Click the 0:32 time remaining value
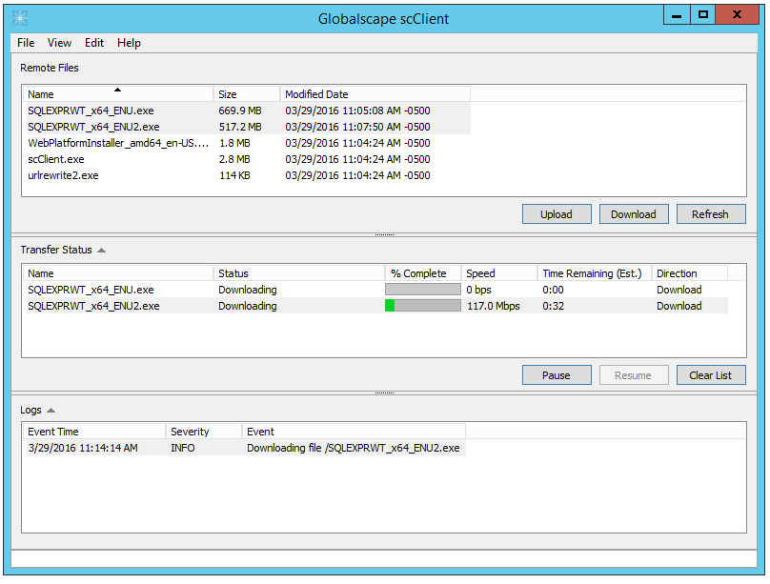This screenshot has height=584, width=770. pos(554,306)
